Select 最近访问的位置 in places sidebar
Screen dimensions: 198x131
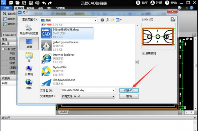click(x=29, y=30)
